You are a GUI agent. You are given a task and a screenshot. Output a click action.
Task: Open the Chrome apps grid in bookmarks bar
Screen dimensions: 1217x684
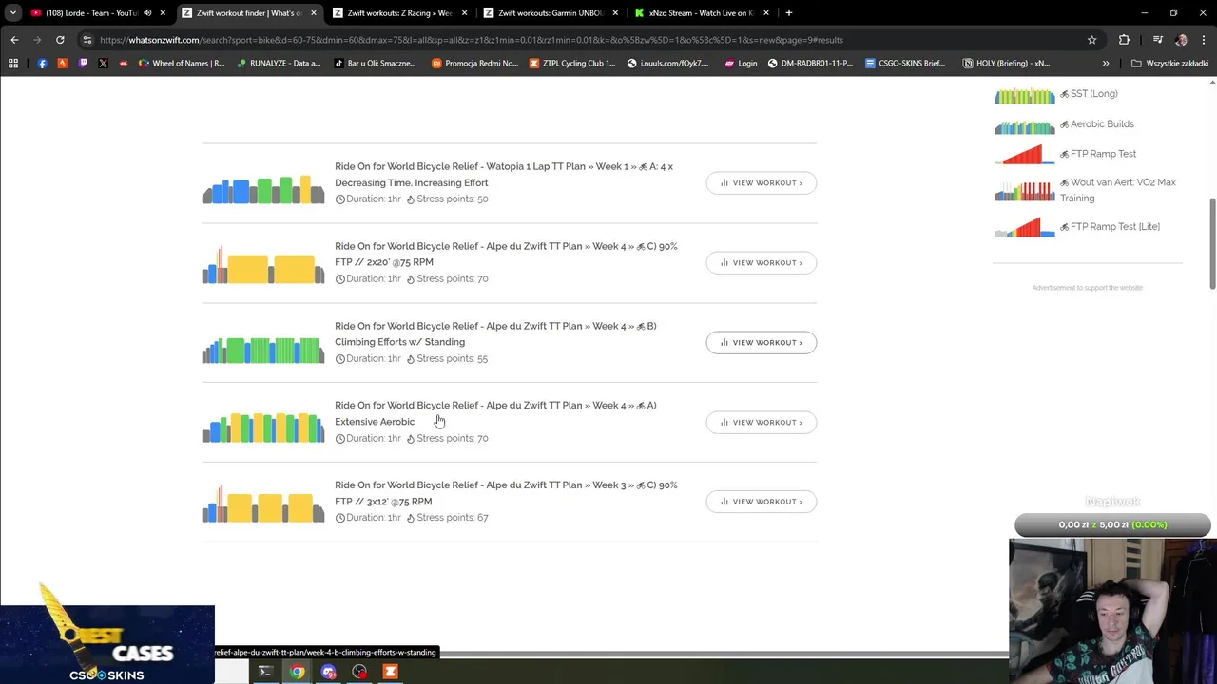click(x=13, y=64)
